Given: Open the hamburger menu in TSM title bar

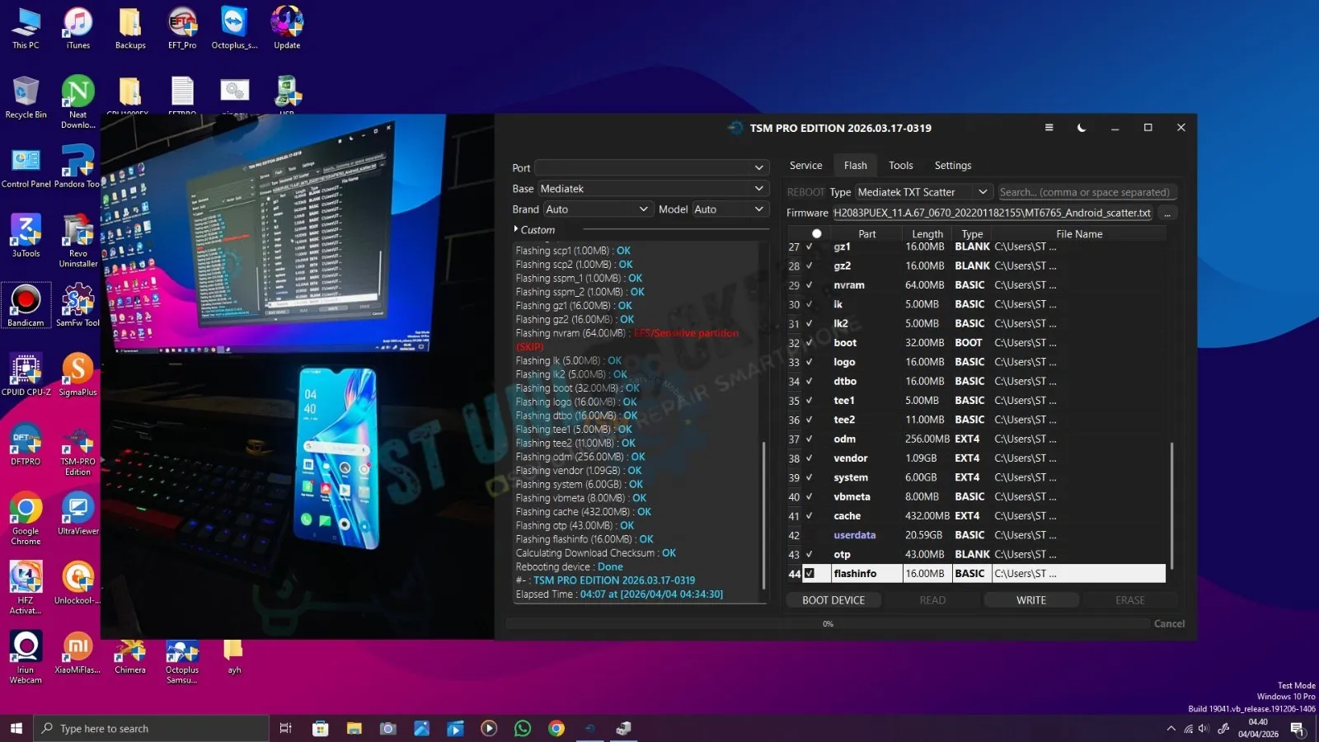Looking at the screenshot, I should (1049, 128).
